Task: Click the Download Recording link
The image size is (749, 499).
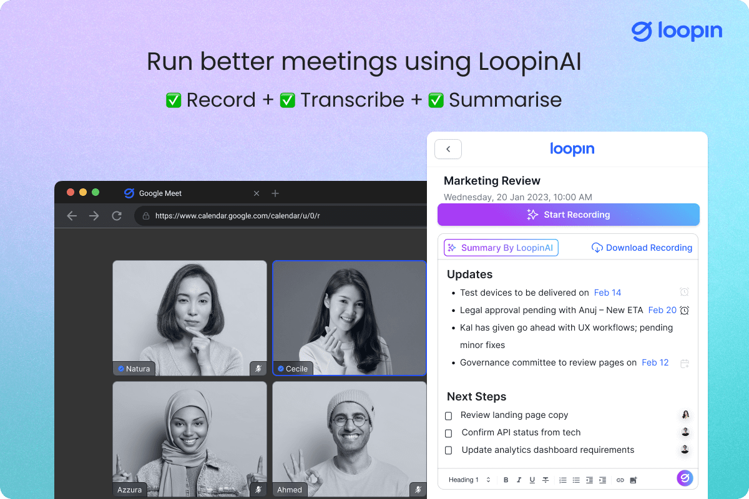Action: tap(642, 248)
